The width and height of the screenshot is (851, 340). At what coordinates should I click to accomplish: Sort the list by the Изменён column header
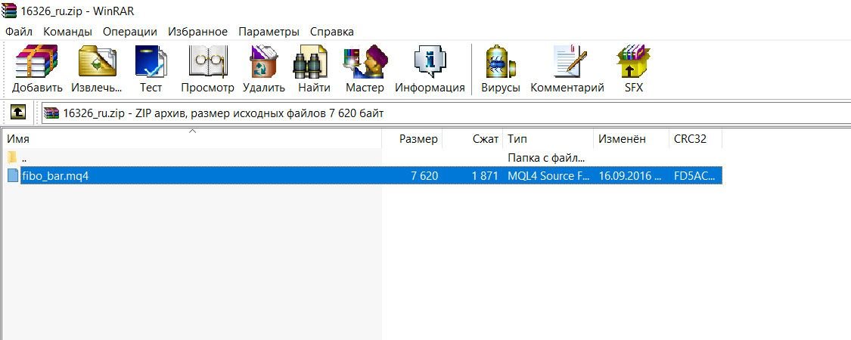(x=632, y=139)
